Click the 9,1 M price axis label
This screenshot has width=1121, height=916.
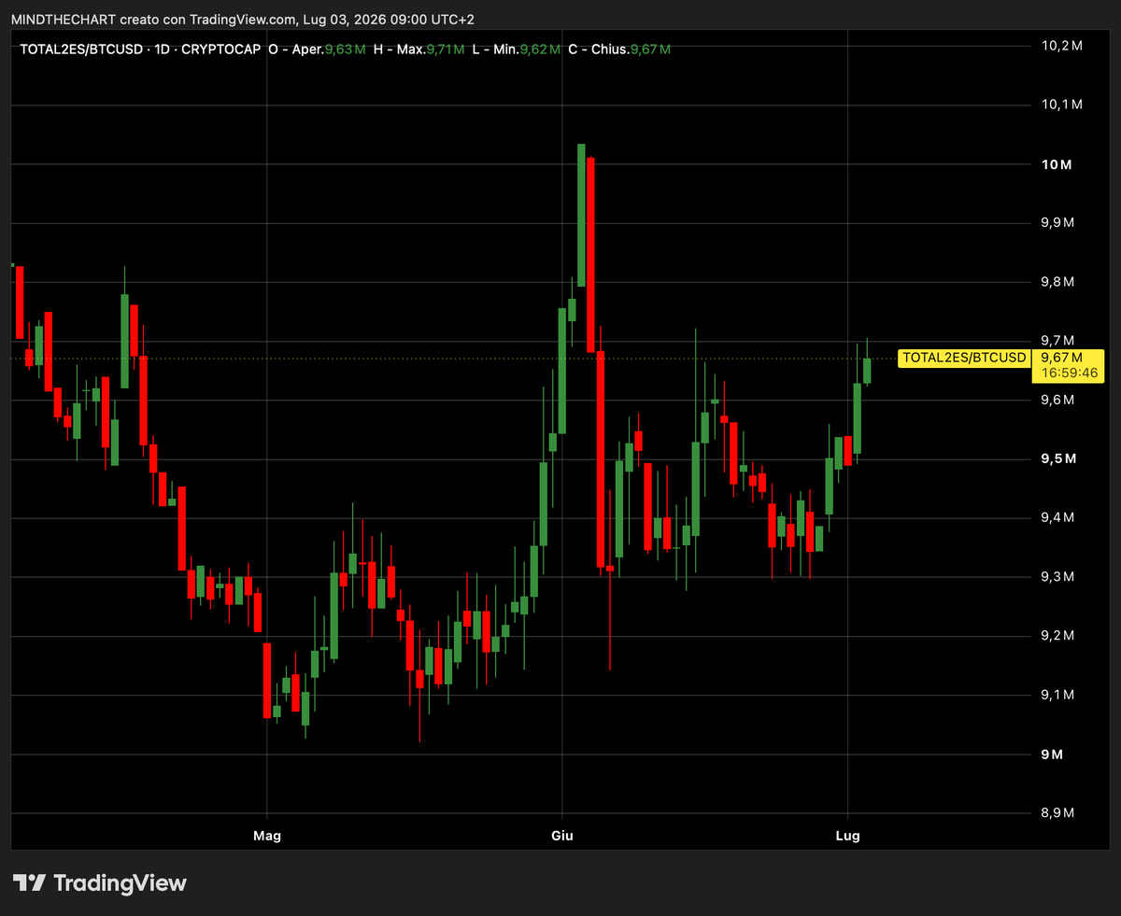pos(1057,696)
